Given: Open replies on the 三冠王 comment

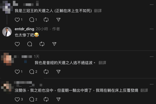Looking at the screenshot, I should click(x=32, y=20).
